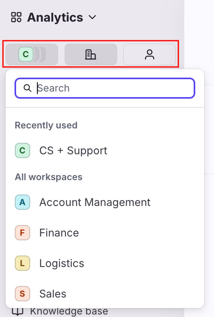Image resolution: width=214 pixels, height=317 pixels.
Task: Click the orange F workspace badge
Action: (23, 233)
